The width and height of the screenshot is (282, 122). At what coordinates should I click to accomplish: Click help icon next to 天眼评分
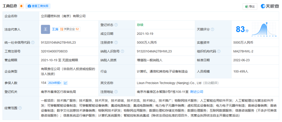(x=212, y=29)
